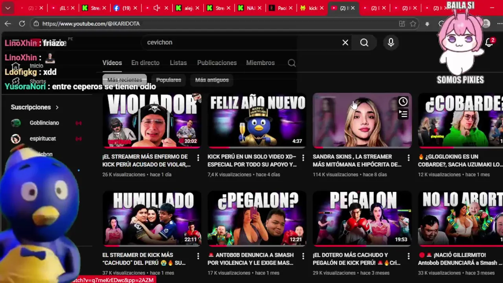Screen dimensions: 503x283
Task: Open options menu for Ant0bob denuncia video
Action: (x=303, y=256)
